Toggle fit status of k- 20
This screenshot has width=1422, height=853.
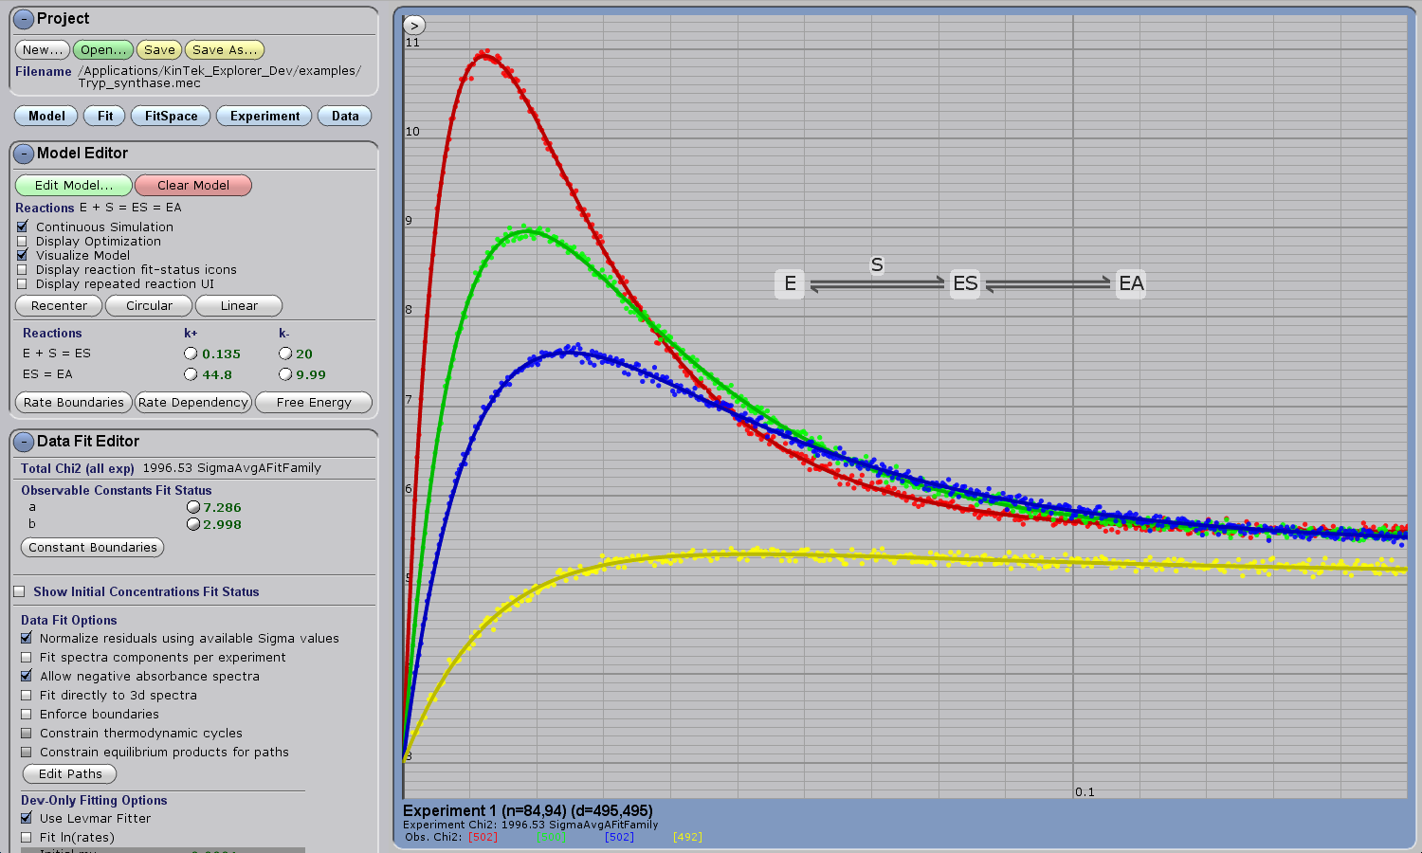[285, 354]
